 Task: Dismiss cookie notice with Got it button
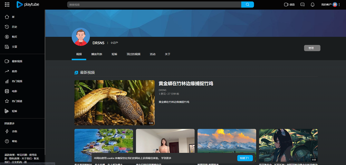(x=245, y=158)
